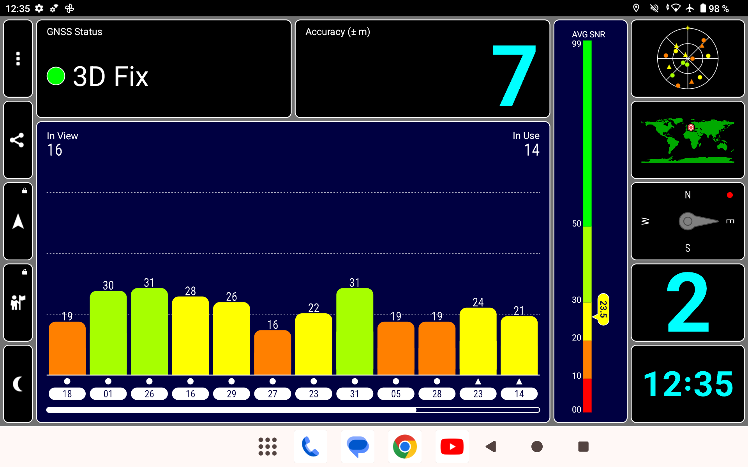
Task: Tap the compass heading panel
Action: tap(688, 221)
